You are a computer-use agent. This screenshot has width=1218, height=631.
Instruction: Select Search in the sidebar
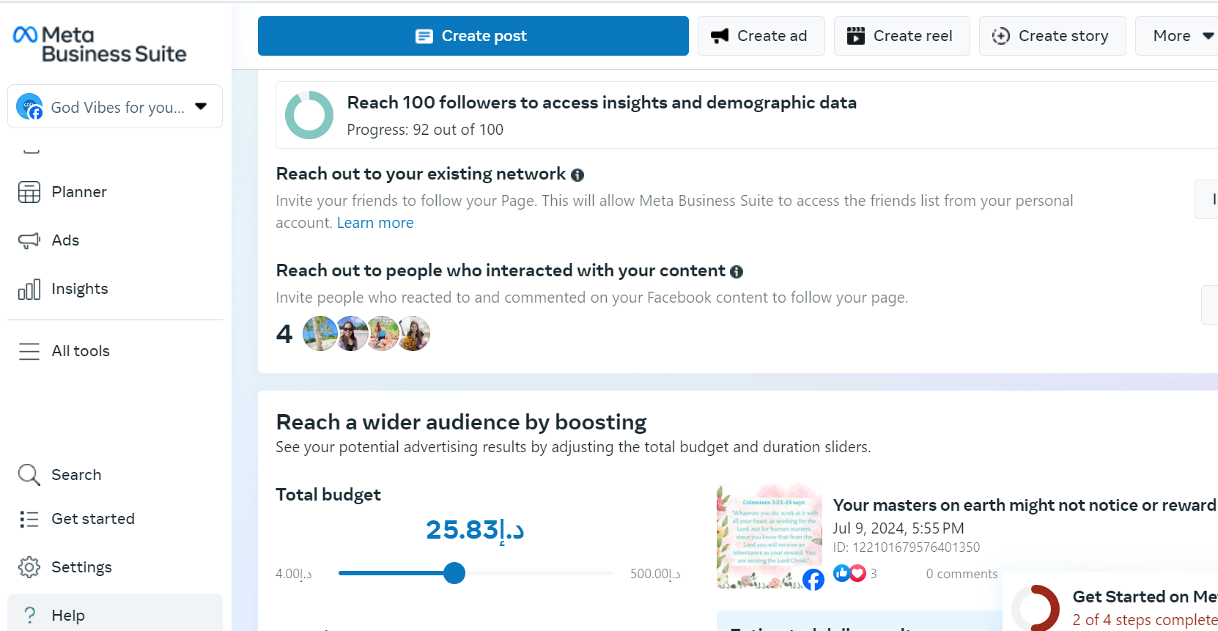[x=115, y=475]
